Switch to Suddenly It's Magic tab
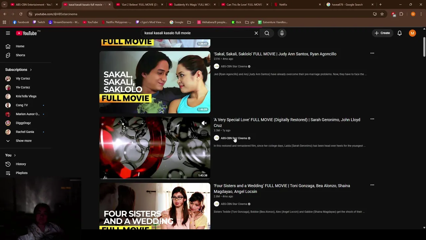The width and height of the screenshot is (426, 240). coord(192,5)
